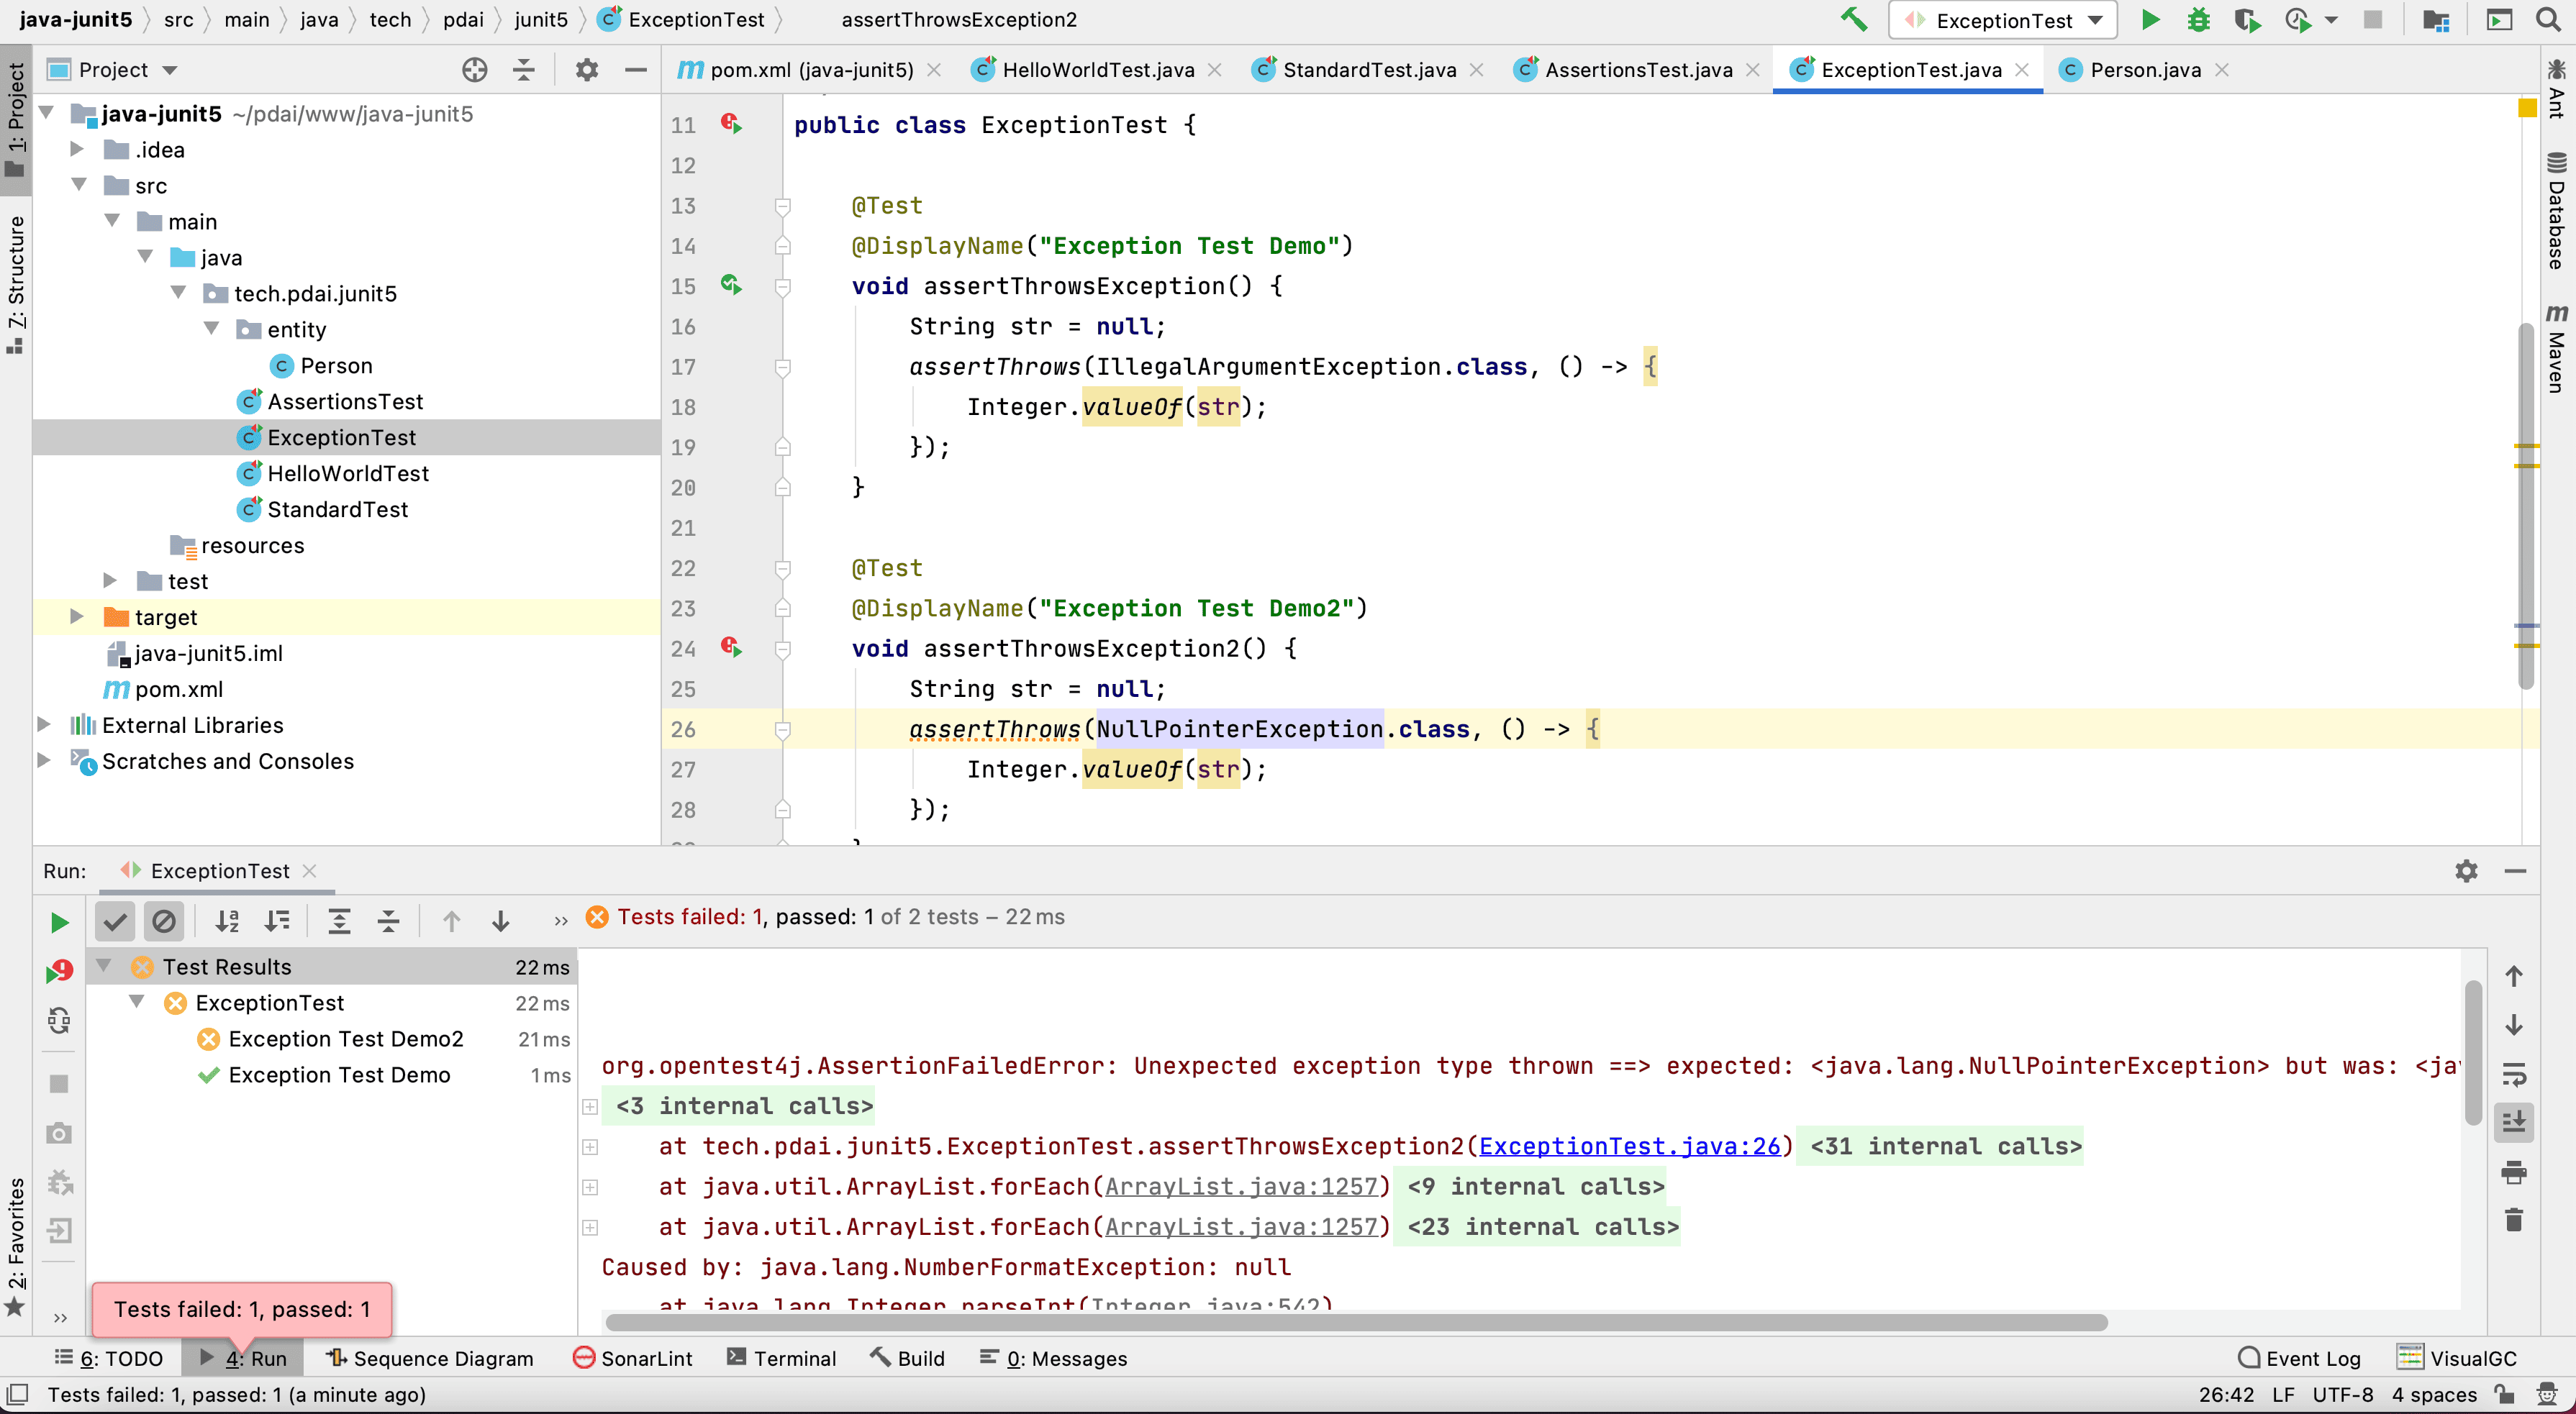Start the Debug bug icon
This screenshot has width=2576, height=1414.
pos(2197,20)
